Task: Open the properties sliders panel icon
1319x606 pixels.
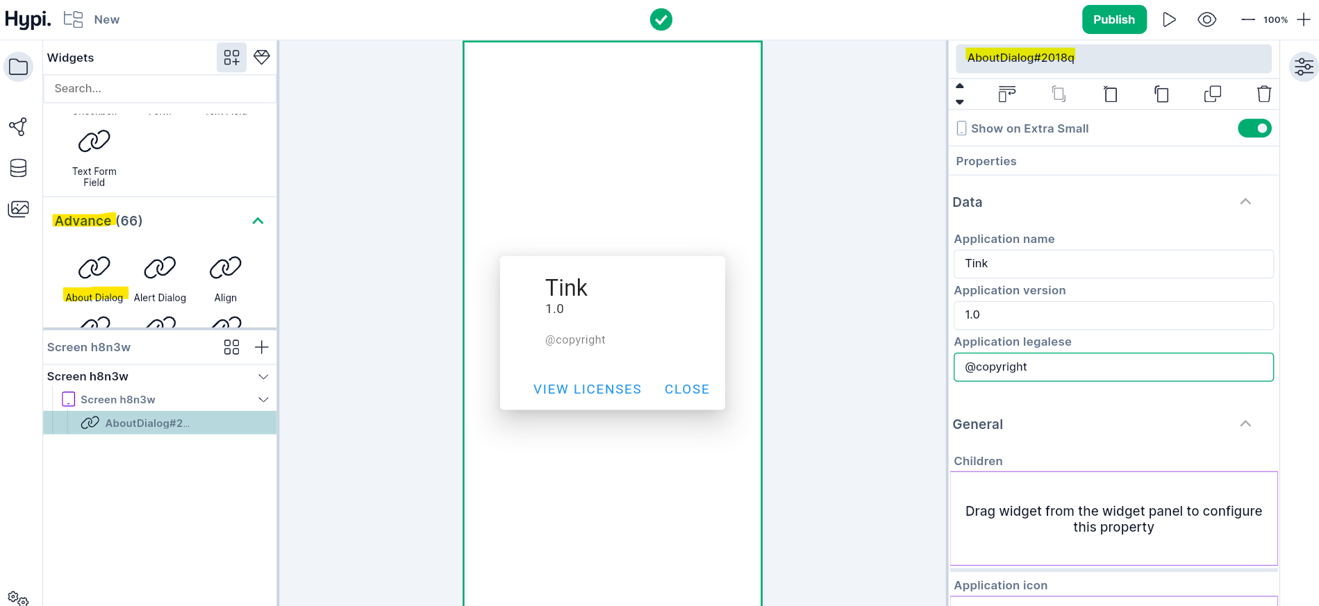Action: pyautogui.click(x=1304, y=67)
